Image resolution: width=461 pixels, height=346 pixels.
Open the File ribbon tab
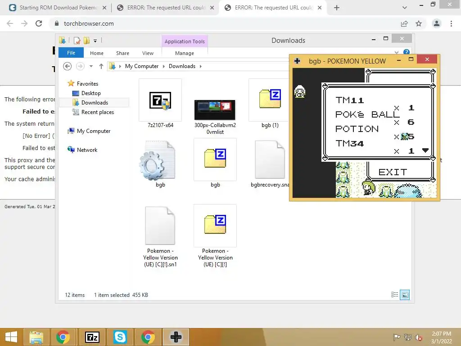[71, 53]
